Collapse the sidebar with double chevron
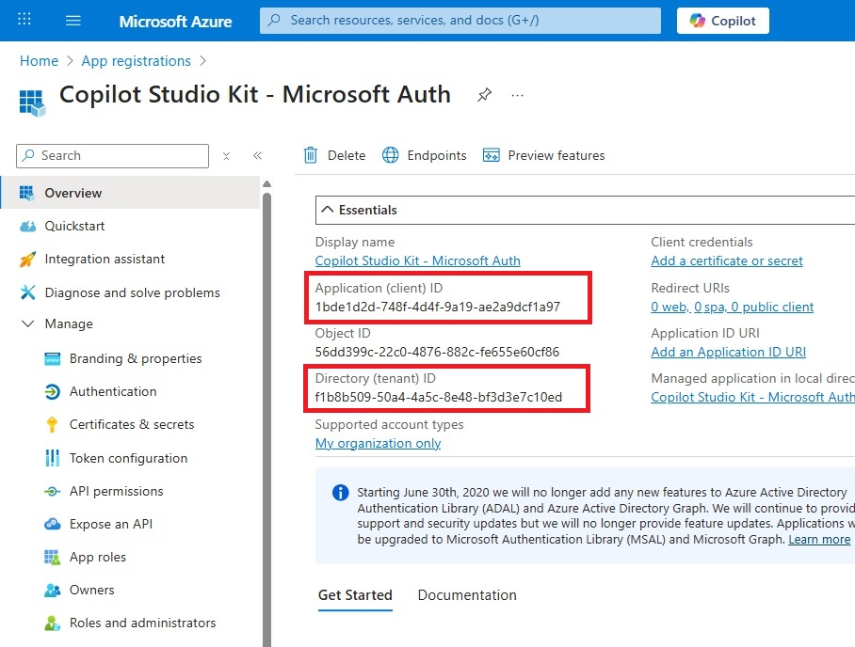 [257, 156]
